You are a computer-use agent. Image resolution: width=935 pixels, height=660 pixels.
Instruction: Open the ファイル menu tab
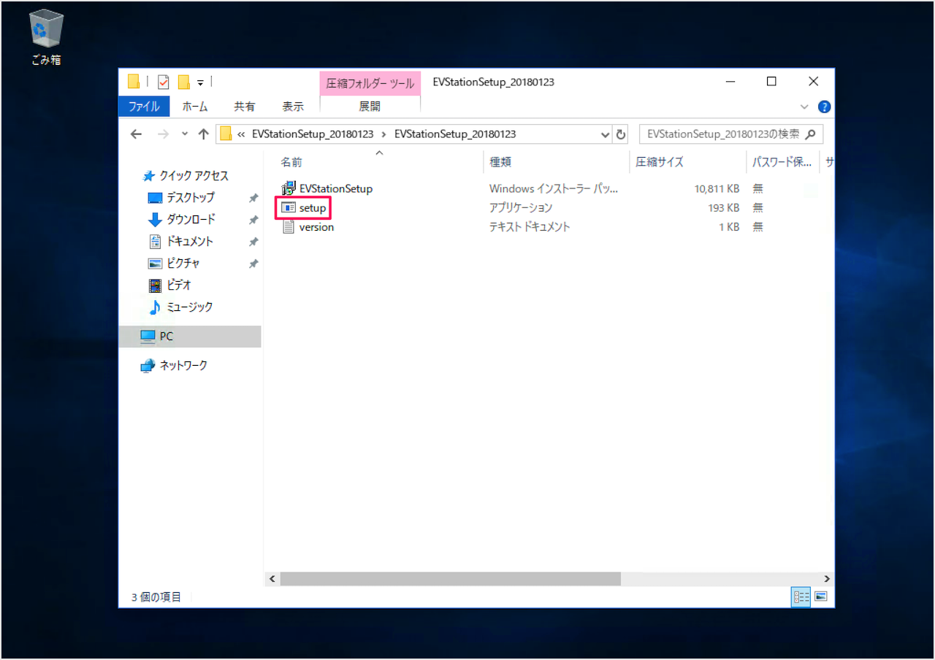[x=144, y=107]
